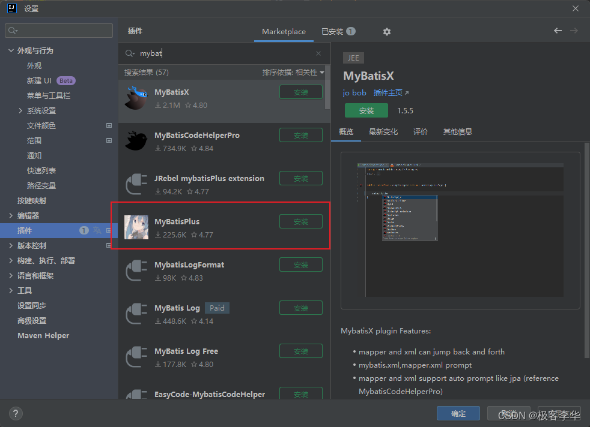Expand the 编辑器 settings section
The width and height of the screenshot is (590, 427).
11,215
